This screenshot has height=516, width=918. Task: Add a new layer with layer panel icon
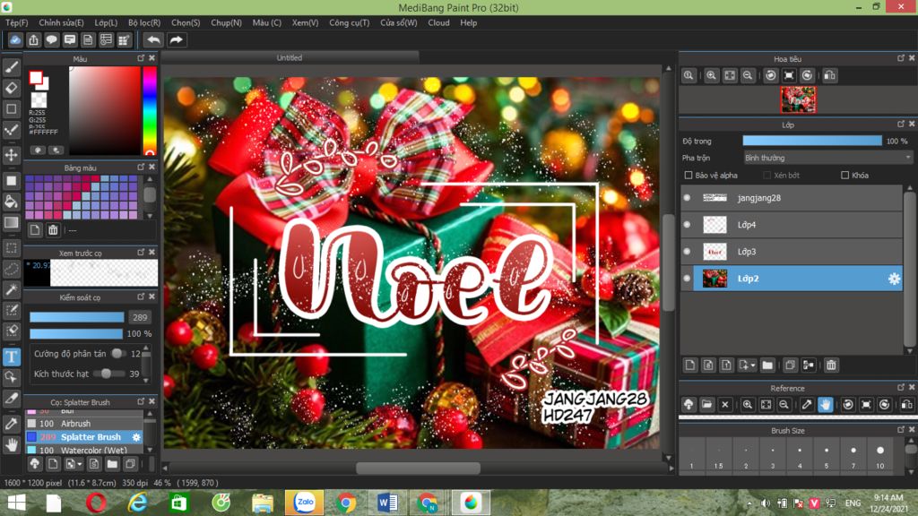point(690,365)
